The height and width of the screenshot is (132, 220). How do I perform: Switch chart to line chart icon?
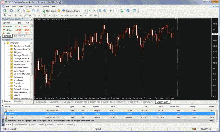pyautogui.click(x=95, y=11)
